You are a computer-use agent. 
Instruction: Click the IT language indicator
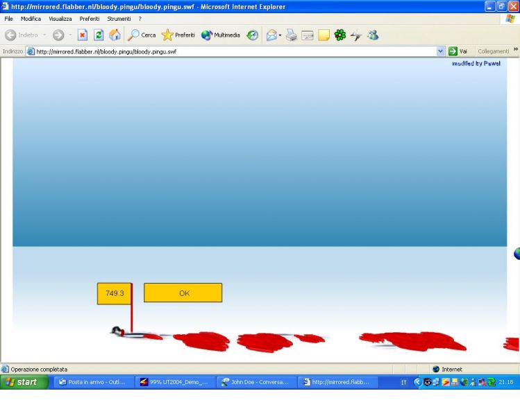click(x=403, y=383)
